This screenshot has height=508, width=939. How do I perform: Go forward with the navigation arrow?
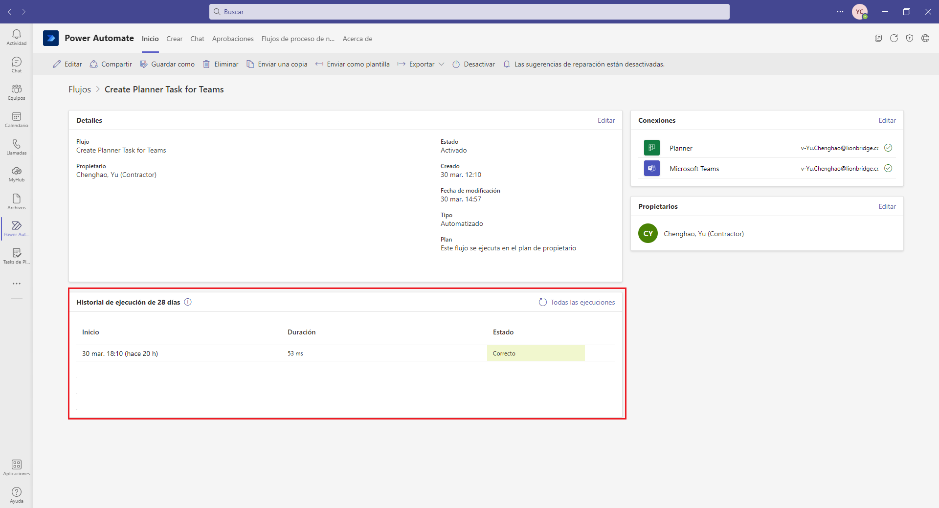point(23,12)
